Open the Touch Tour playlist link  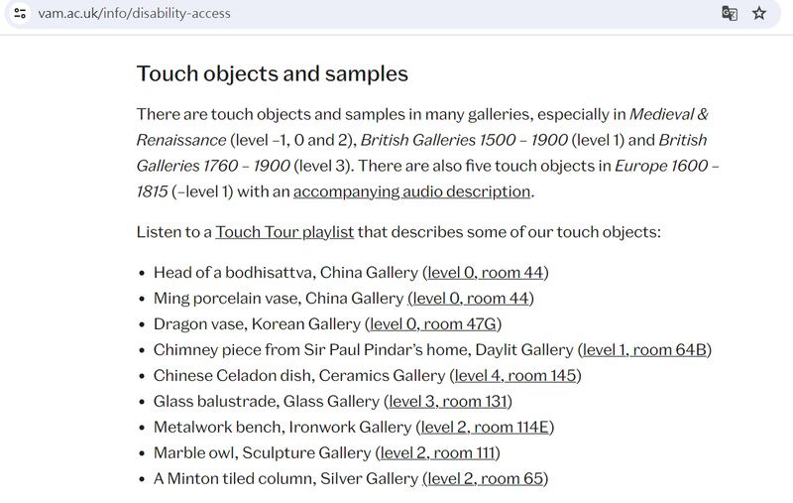point(284,232)
